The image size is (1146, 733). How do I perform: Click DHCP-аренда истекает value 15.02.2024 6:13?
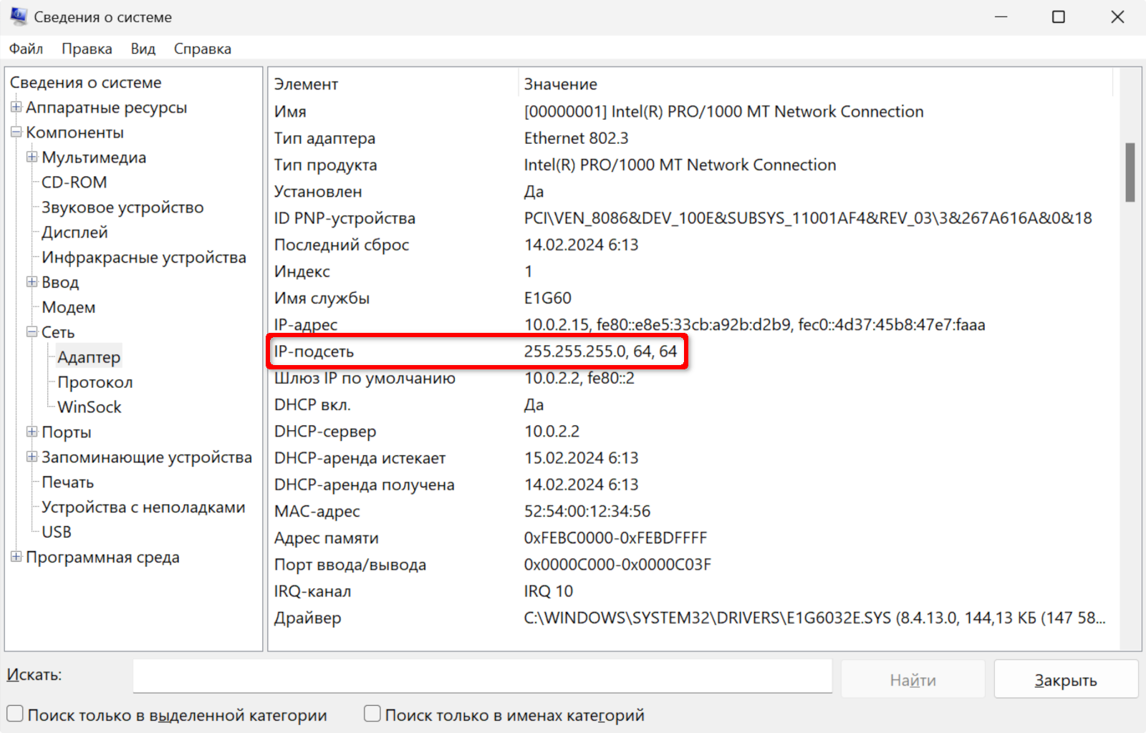click(581, 458)
